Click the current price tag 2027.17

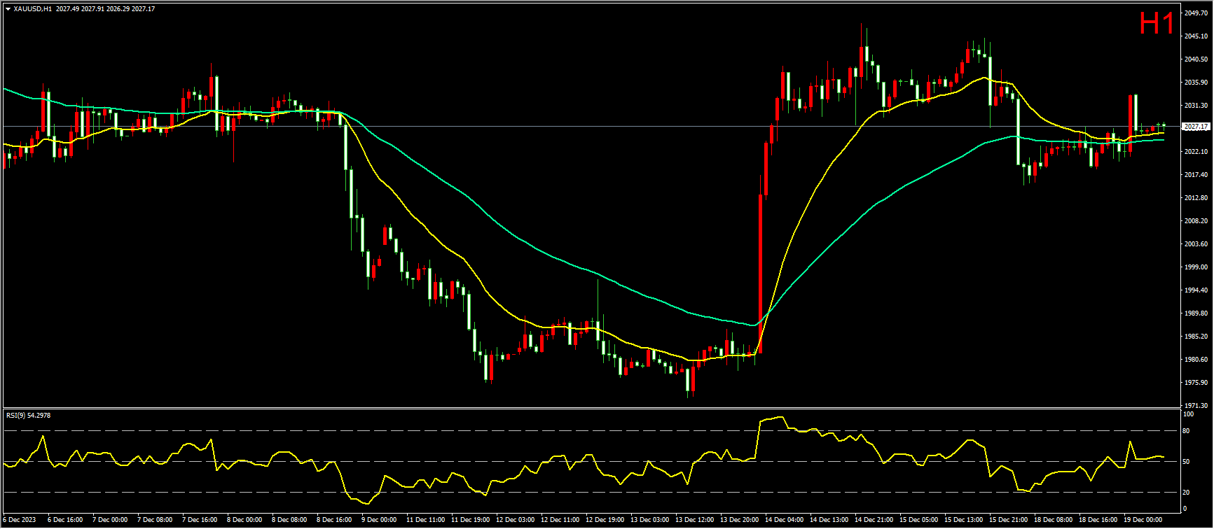(1196, 127)
